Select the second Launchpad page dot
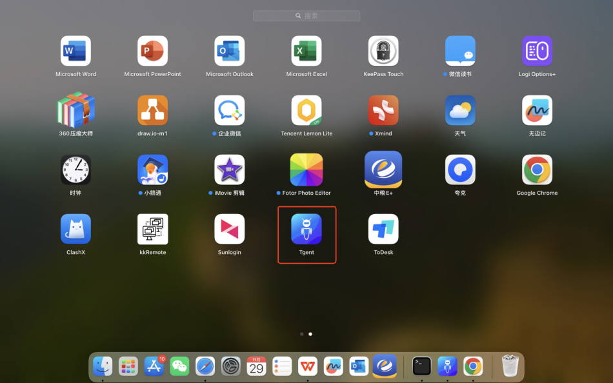Image resolution: width=613 pixels, height=383 pixels. point(310,334)
